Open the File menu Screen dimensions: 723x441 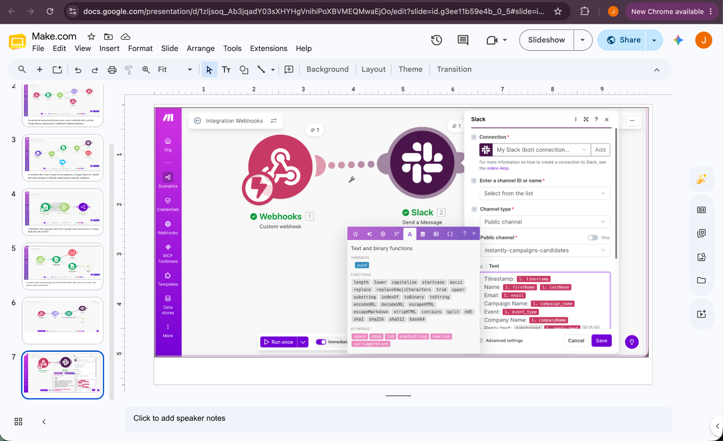[x=38, y=48]
